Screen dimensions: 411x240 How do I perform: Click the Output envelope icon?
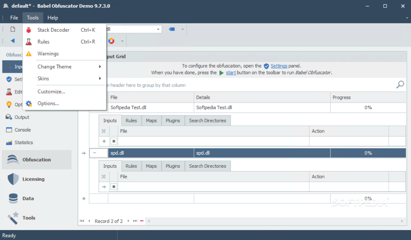tap(9, 117)
